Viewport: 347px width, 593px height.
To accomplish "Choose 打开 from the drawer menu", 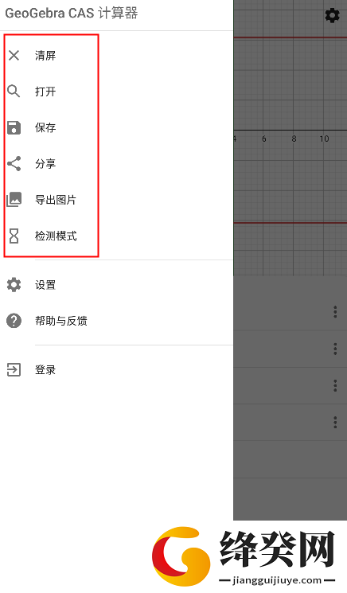I will coord(45,92).
